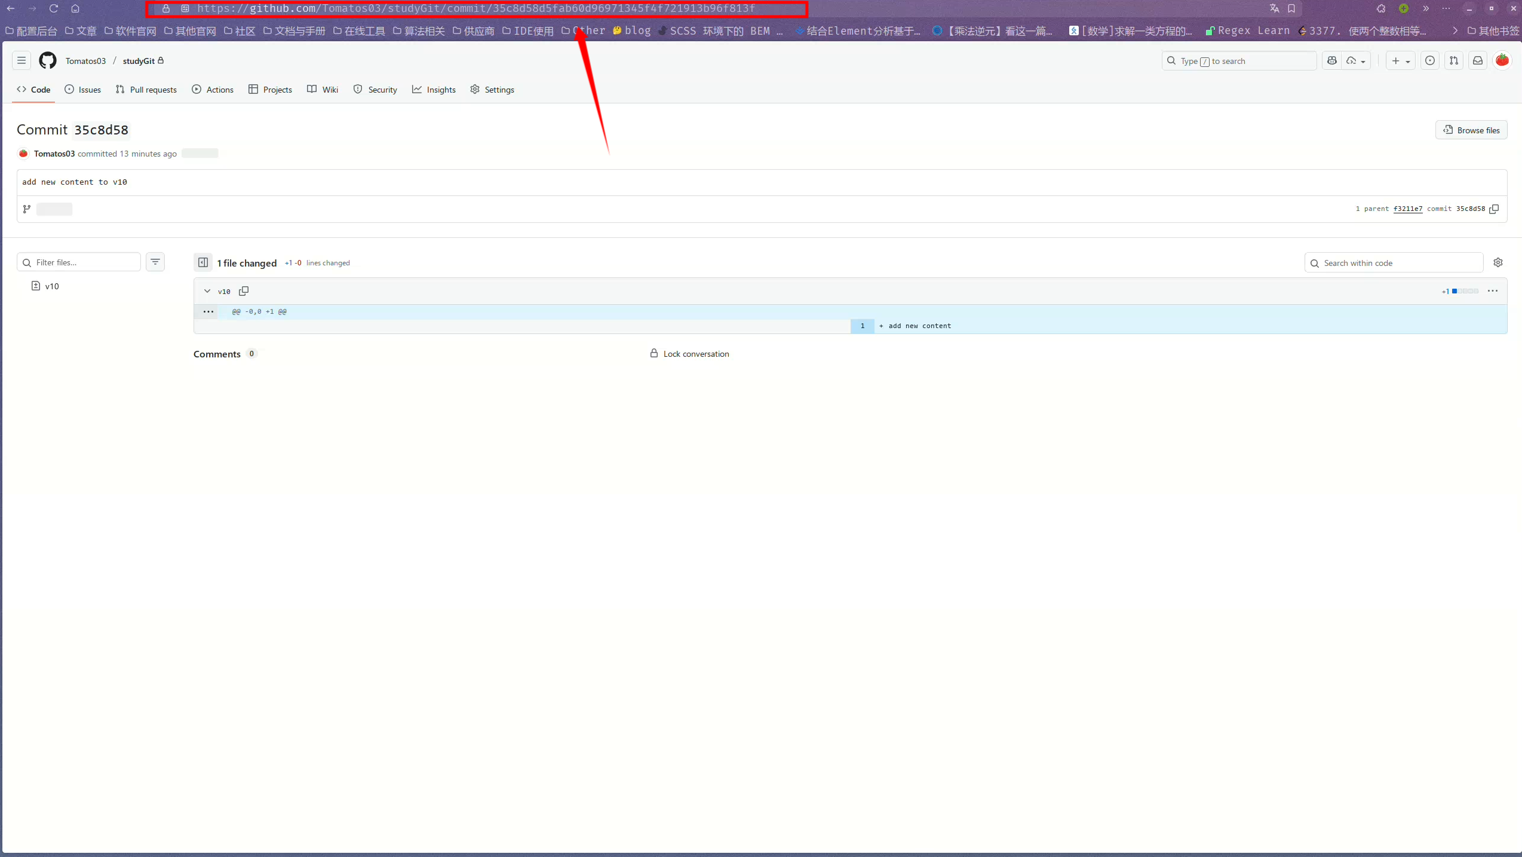Open the create new plus dropdown
Image resolution: width=1522 pixels, height=857 pixels.
point(1400,60)
